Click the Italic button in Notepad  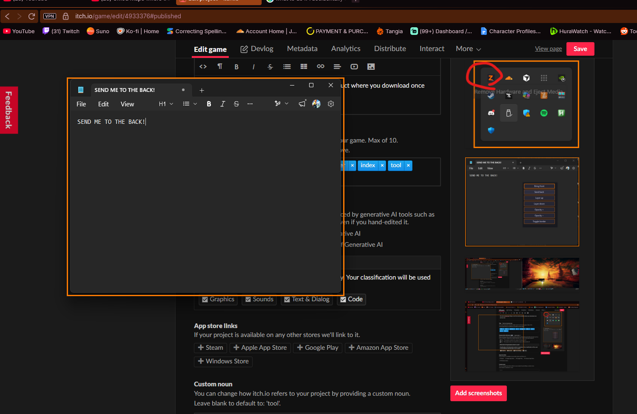222,104
